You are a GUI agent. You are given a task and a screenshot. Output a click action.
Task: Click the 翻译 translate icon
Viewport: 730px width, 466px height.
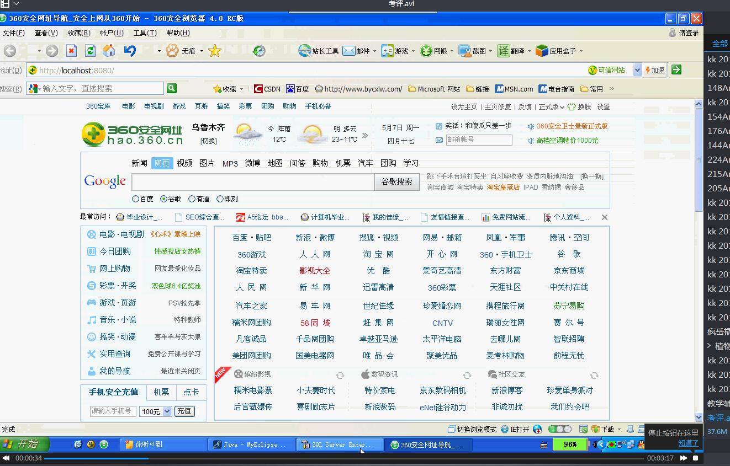click(x=503, y=51)
